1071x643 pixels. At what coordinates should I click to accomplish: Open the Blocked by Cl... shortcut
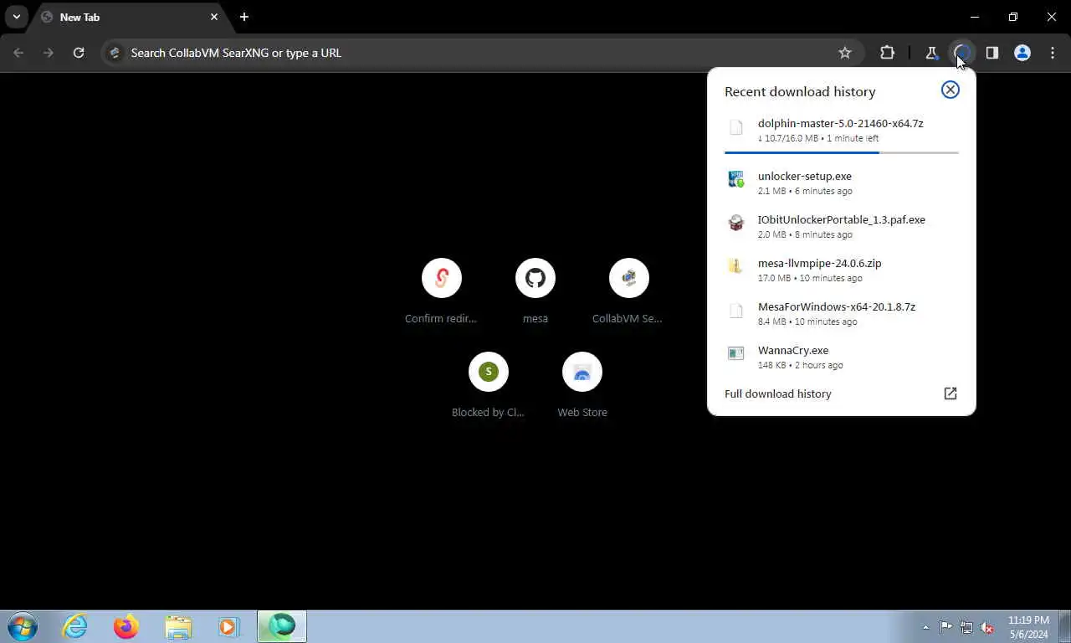[x=489, y=385]
